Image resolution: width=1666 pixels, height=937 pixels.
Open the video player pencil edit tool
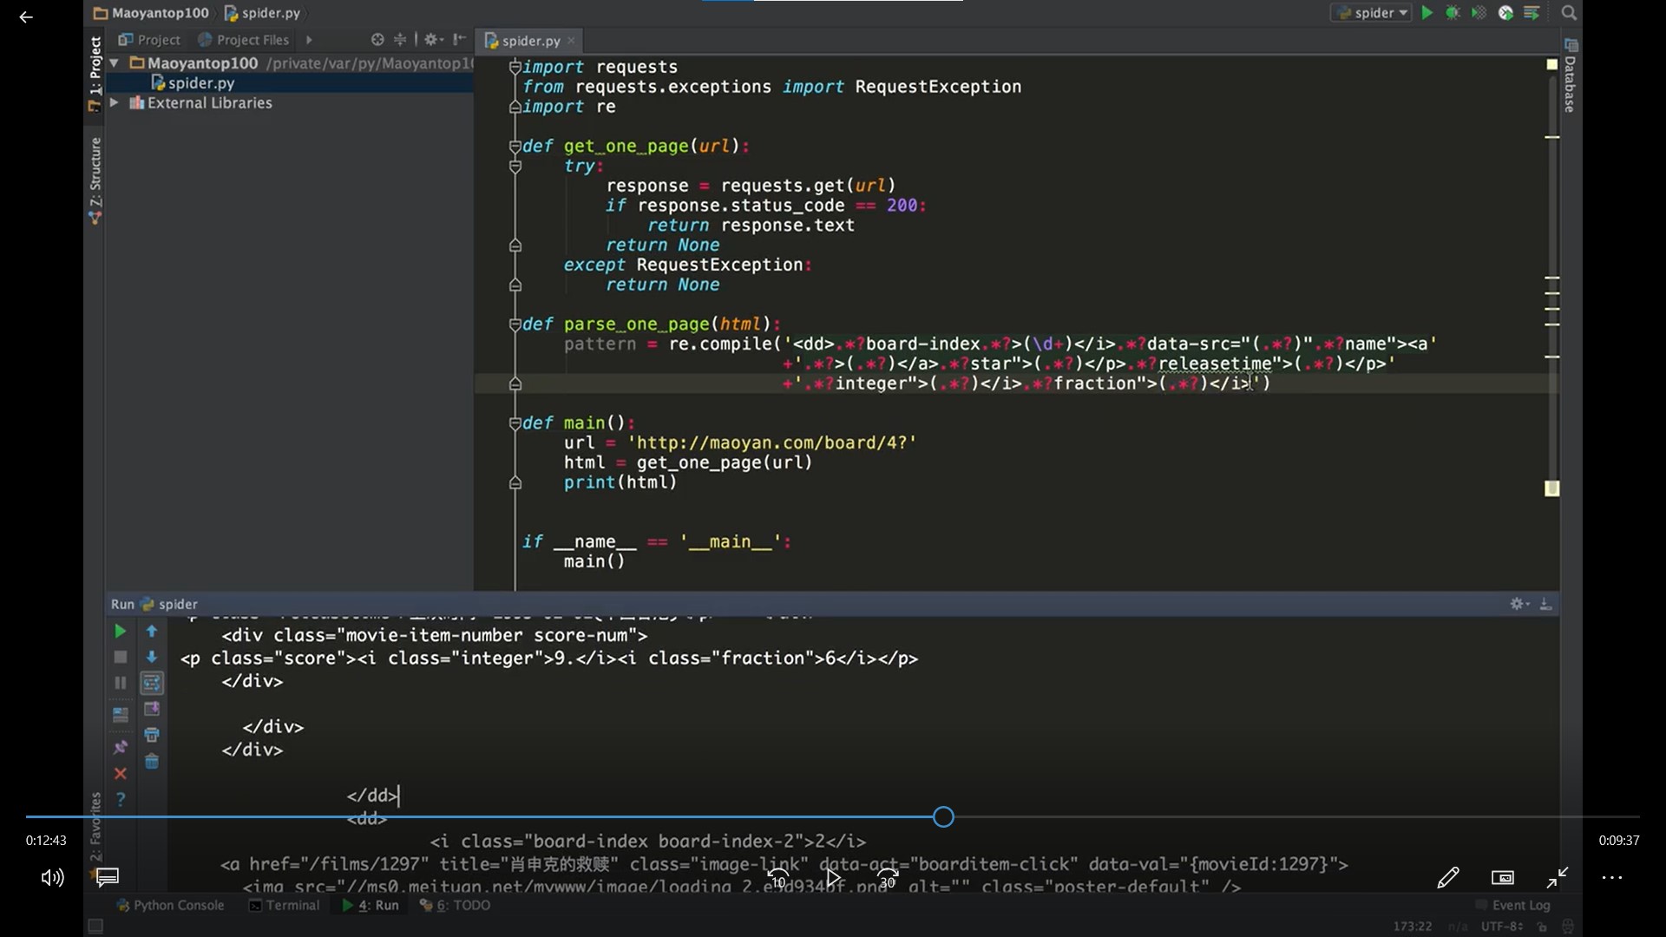tap(1448, 878)
